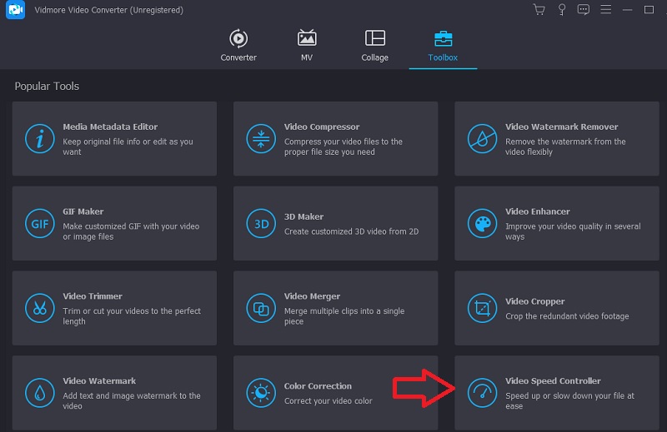Open the Video Watermark Remover tool
667x432 pixels.
pos(556,138)
